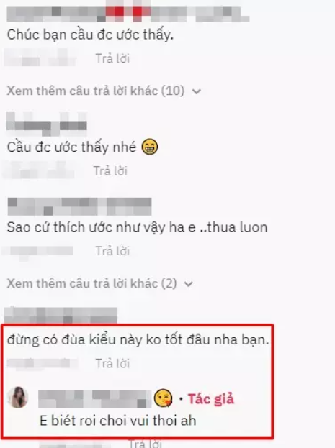Click "Trả lời" under "Chúc bạn cầu đc ước thấy."
The image size is (335, 448).
tap(112, 58)
